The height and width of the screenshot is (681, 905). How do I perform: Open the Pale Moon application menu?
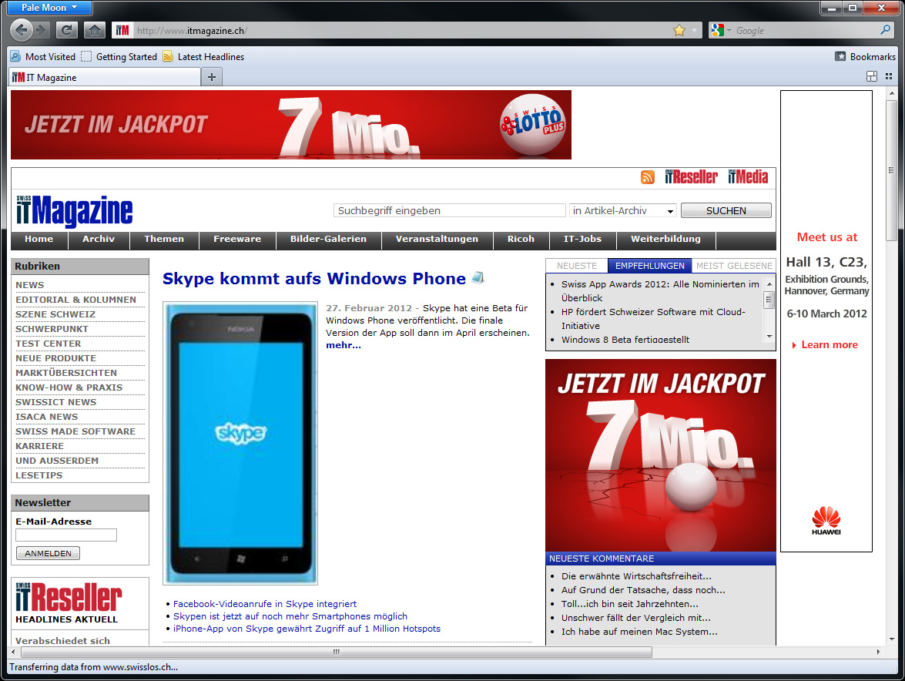(x=49, y=8)
